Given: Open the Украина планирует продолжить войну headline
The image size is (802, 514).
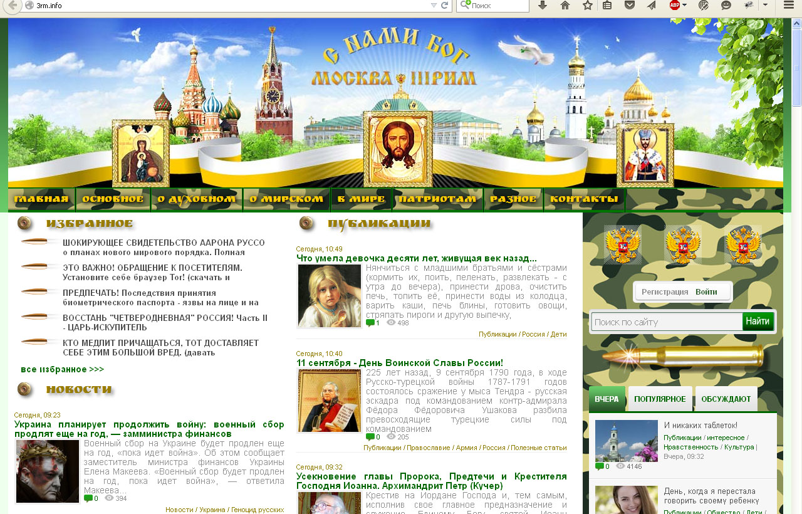Looking at the screenshot, I should click(x=149, y=429).
